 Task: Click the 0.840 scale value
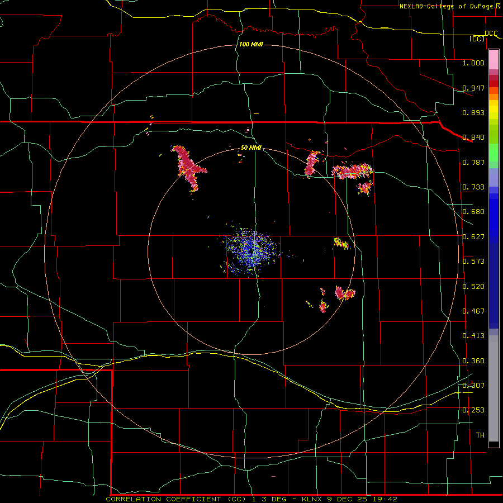click(x=473, y=137)
